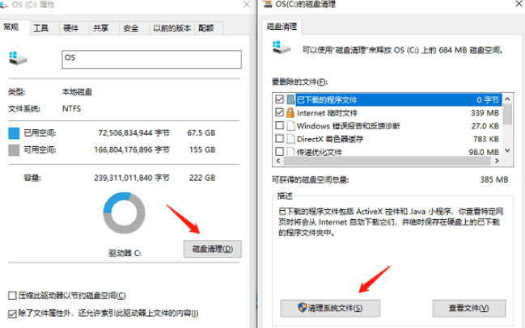Click the 本地磁盘 type value

click(x=77, y=92)
